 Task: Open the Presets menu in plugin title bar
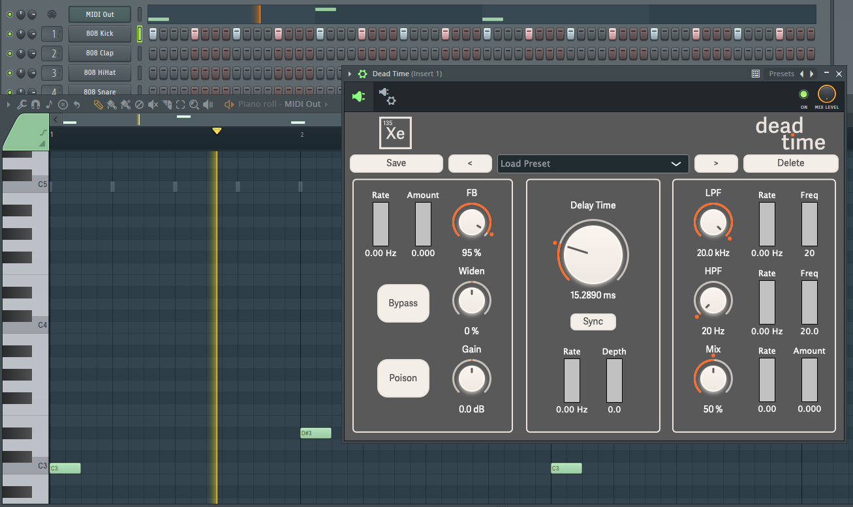(x=781, y=74)
